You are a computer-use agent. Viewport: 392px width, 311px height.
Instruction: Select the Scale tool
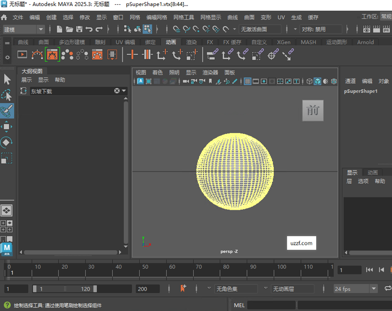pos(7,158)
